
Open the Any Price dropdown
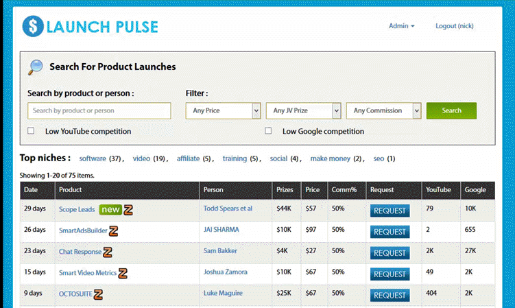click(223, 110)
